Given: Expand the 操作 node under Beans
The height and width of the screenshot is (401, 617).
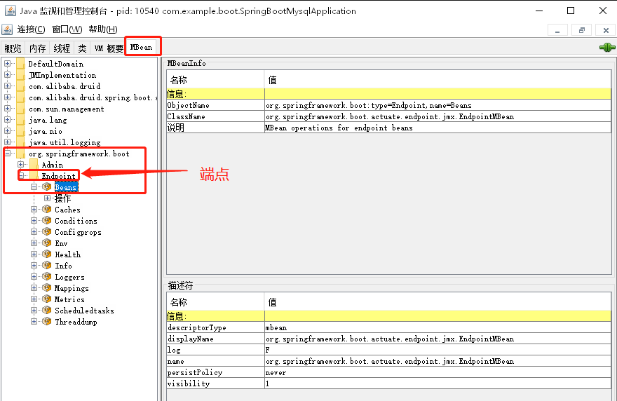Looking at the screenshot, I should pos(47,198).
